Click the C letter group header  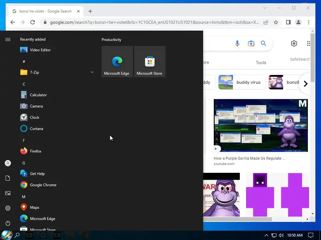tap(24, 84)
